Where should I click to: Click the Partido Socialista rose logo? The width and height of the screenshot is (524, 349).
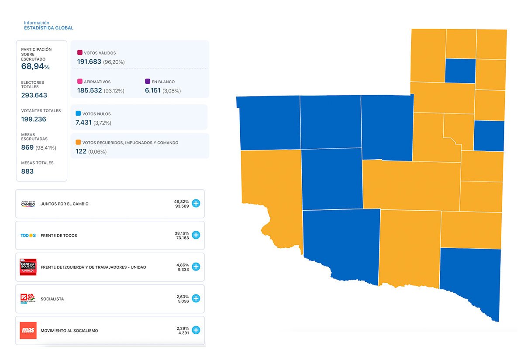(x=28, y=299)
